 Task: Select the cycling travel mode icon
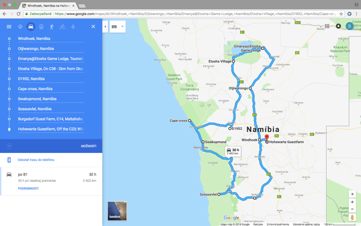63,26
